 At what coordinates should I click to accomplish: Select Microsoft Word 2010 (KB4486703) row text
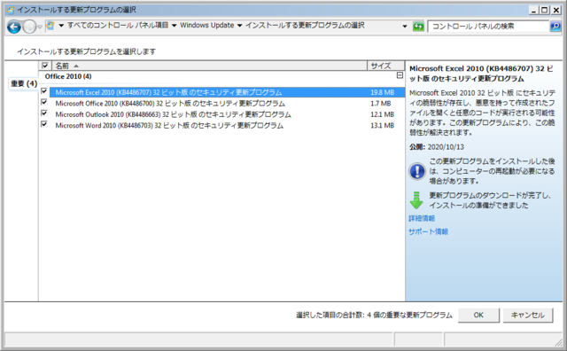click(x=169, y=126)
